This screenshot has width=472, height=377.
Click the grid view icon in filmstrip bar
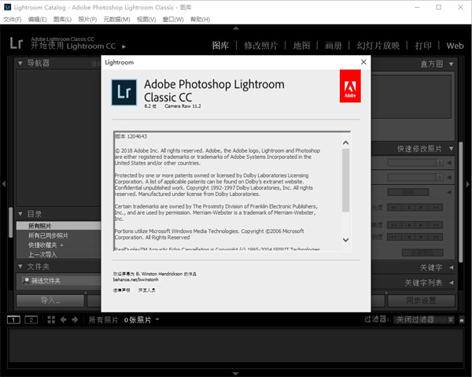point(51,320)
